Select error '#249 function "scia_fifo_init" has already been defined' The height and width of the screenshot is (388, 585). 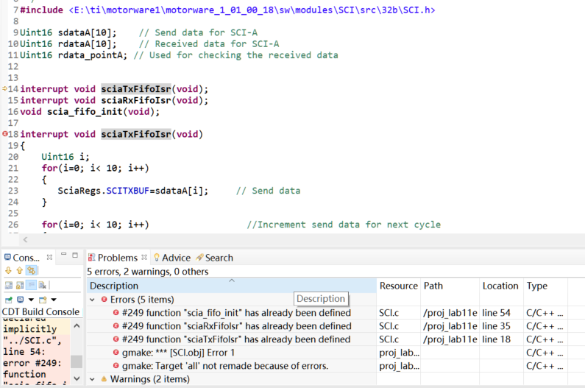tap(236, 313)
